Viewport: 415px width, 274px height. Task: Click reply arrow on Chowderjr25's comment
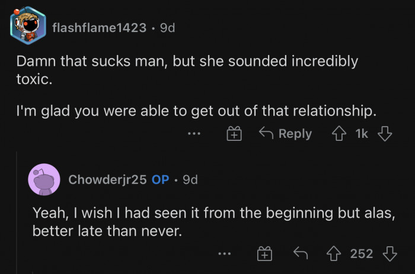pos(301,254)
